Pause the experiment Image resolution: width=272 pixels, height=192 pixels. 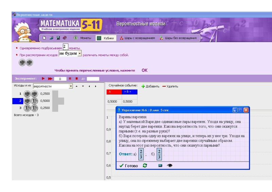(x=70, y=78)
